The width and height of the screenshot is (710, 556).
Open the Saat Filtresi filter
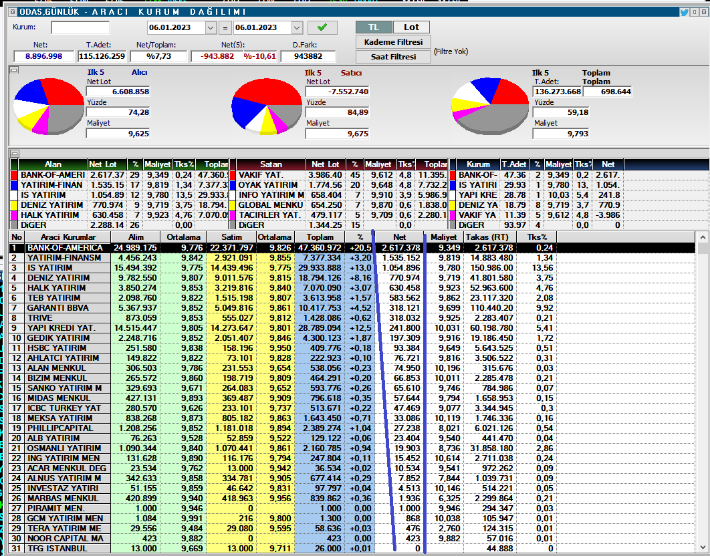pos(393,57)
